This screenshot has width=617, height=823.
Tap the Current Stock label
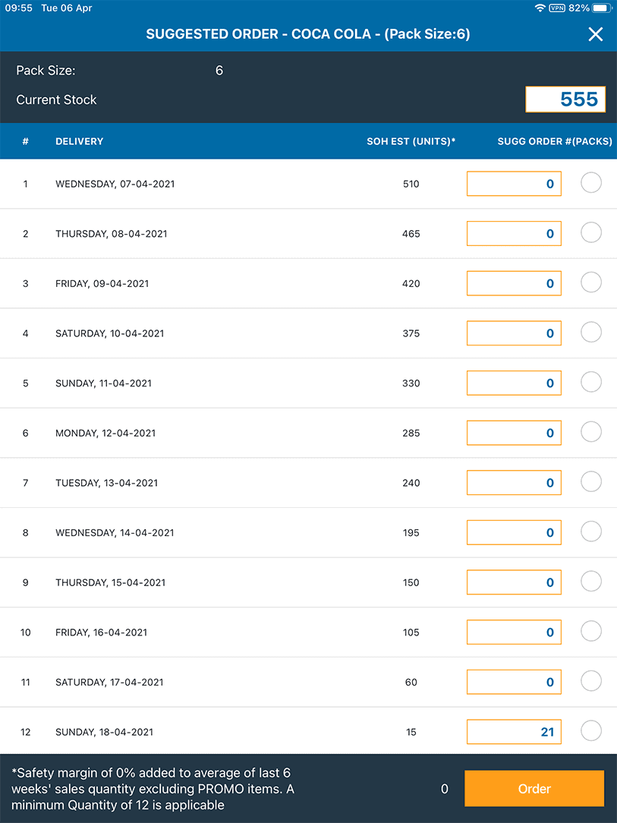click(x=56, y=99)
